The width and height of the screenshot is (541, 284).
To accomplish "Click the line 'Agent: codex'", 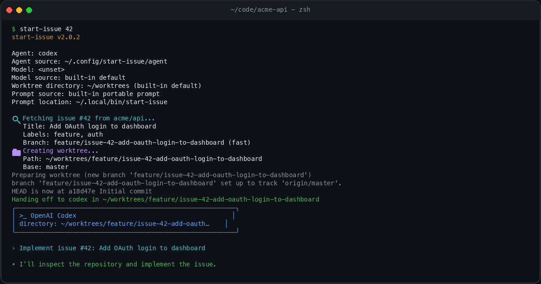I will pyautogui.click(x=34, y=53).
